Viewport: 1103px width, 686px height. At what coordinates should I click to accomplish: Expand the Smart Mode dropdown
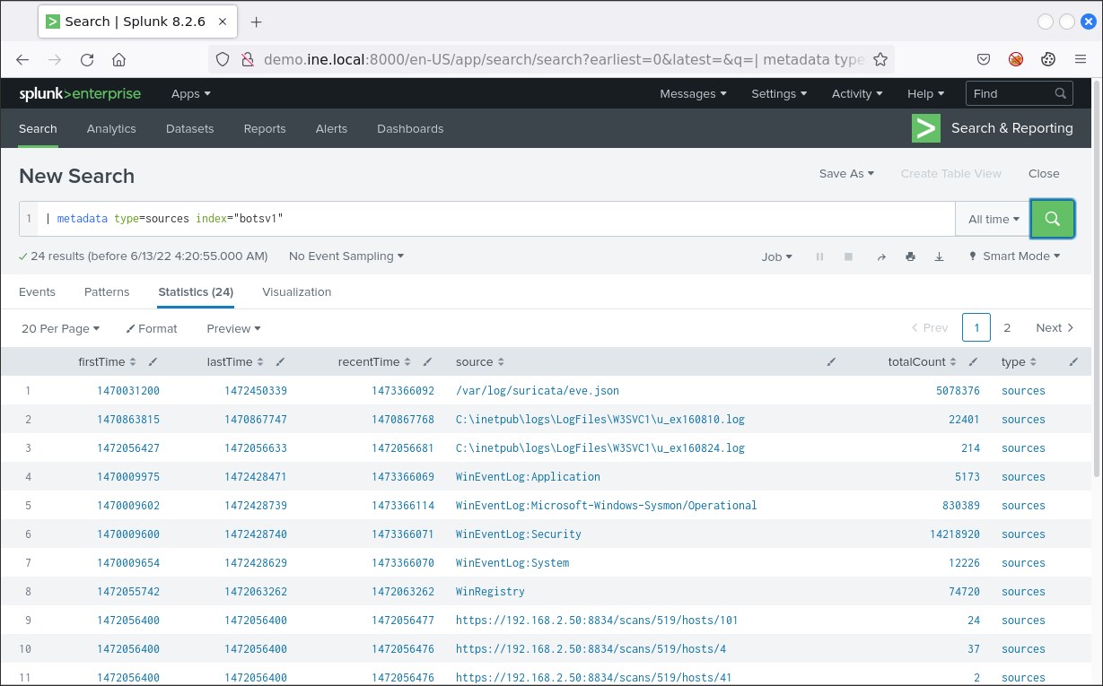[1014, 256]
